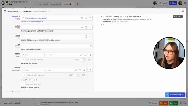
Task: Open the list options icon for embeds value
Action: point(80,70)
